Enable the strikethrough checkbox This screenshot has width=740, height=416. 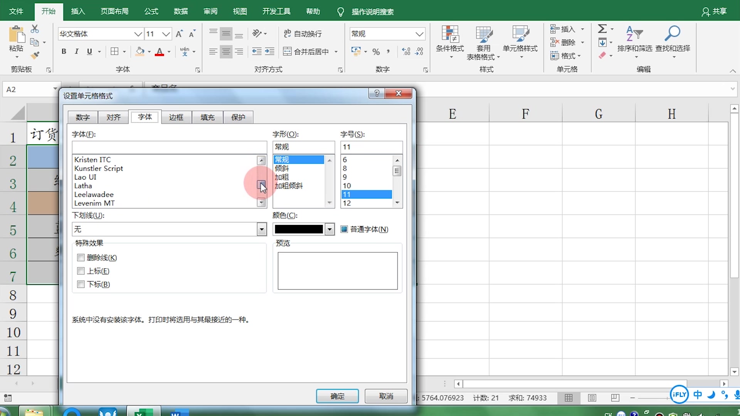tap(81, 258)
